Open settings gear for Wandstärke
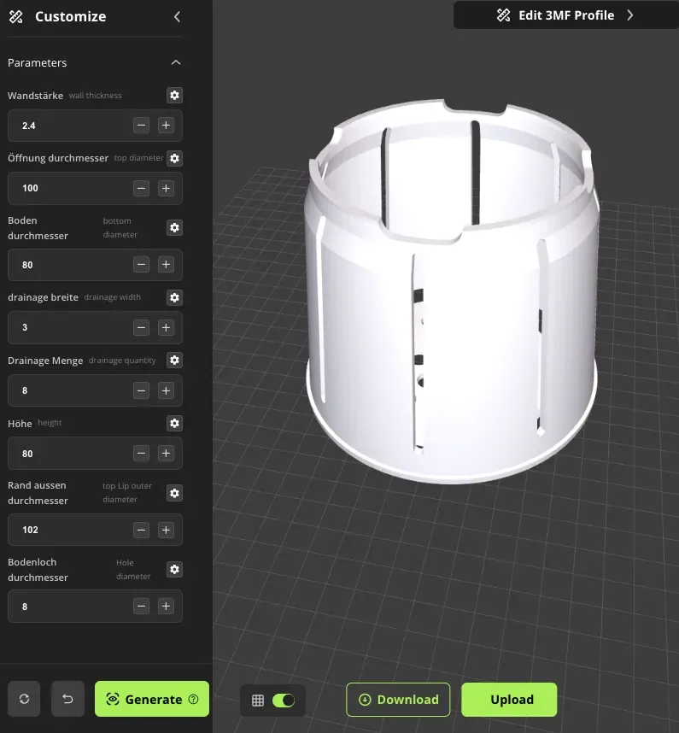Image resolution: width=679 pixels, height=733 pixels. tap(174, 96)
